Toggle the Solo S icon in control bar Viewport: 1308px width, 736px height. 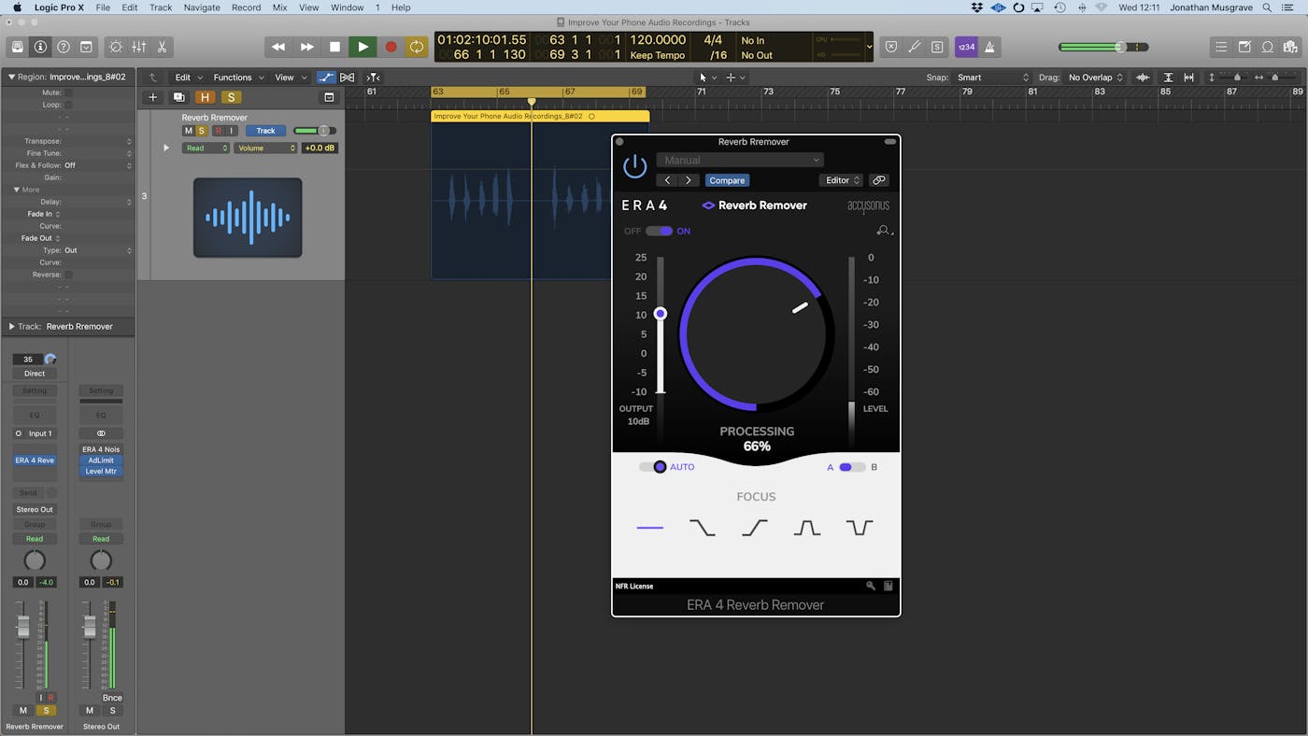coord(937,47)
